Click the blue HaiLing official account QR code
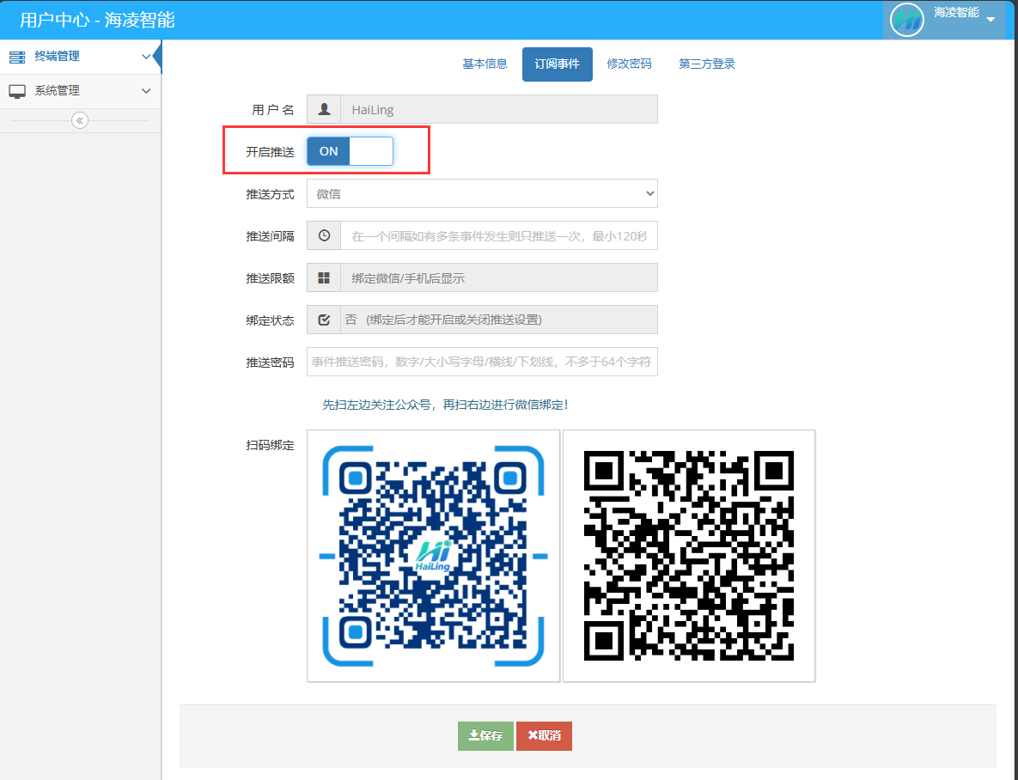Screen dimensions: 1018x780 (433, 556)
